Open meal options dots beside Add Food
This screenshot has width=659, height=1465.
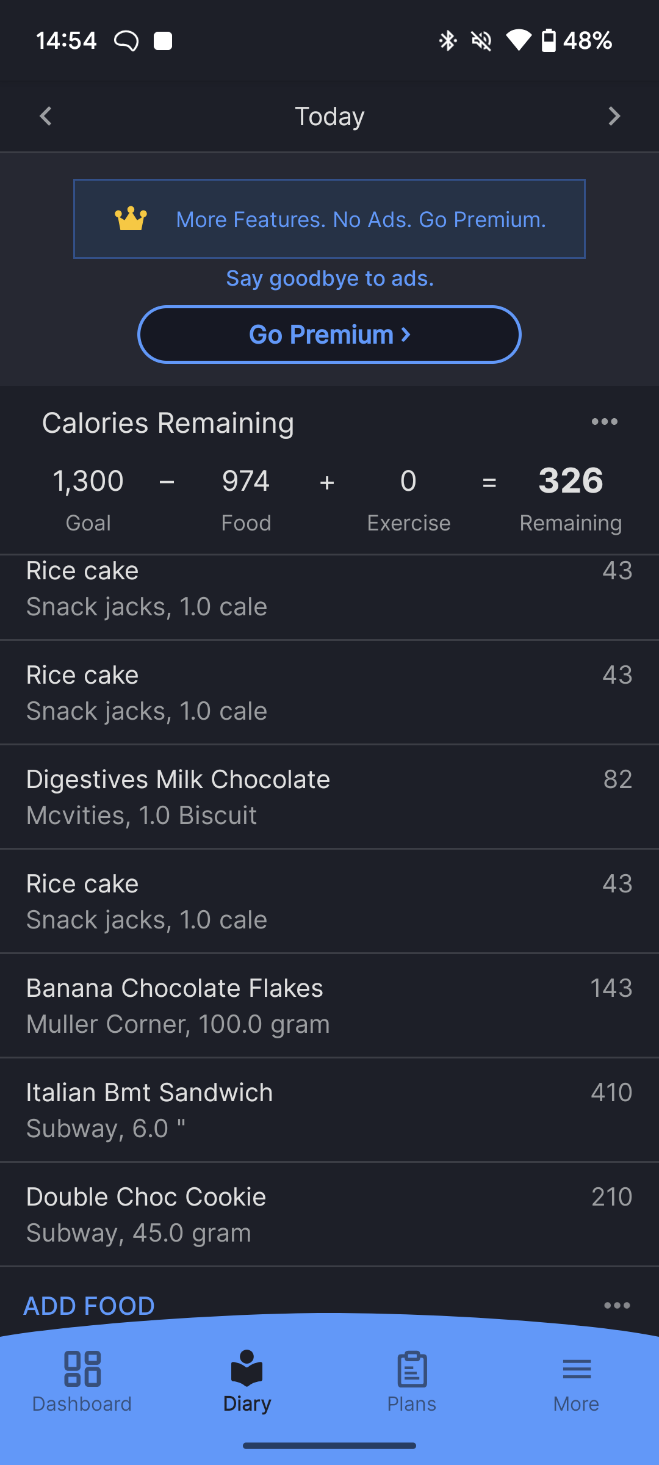617,1305
